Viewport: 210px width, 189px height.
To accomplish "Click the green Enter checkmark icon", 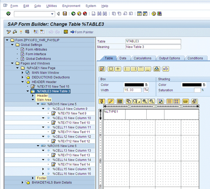I will pyautogui.click(x=8, y=14).
